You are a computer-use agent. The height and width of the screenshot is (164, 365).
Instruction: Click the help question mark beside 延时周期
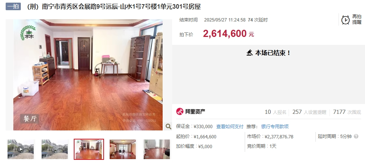[356, 136]
